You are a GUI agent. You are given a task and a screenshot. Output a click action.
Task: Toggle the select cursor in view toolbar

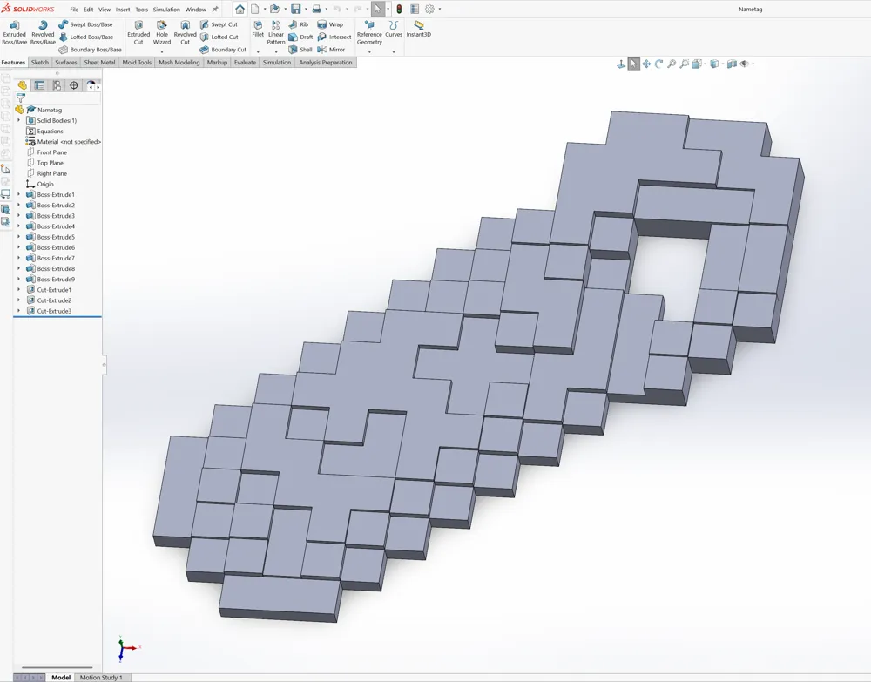(x=634, y=64)
